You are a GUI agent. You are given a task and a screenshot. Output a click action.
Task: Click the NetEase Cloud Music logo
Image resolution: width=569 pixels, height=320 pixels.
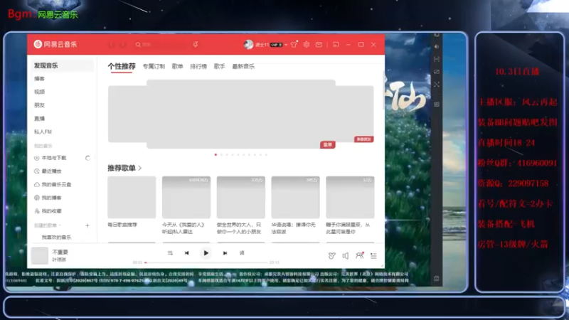[55, 44]
